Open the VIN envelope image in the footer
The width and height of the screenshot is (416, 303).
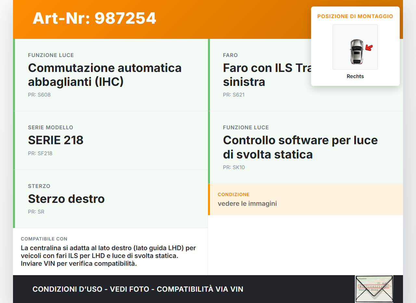coord(374,289)
